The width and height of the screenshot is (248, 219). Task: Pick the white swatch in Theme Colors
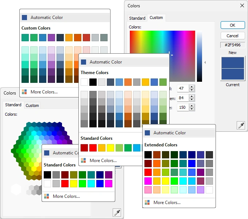[x=84, y=82]
